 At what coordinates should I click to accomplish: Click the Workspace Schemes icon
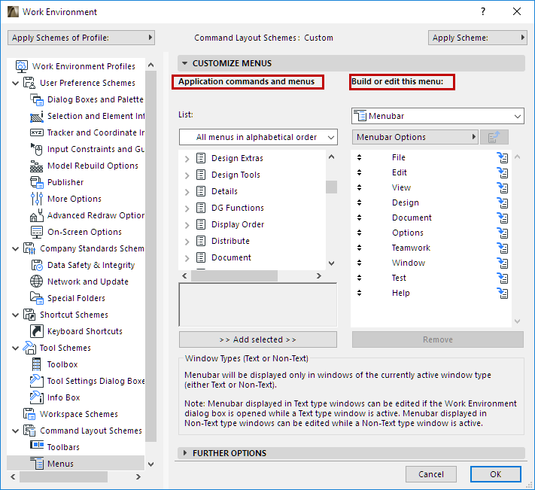[x=29, y=414]
